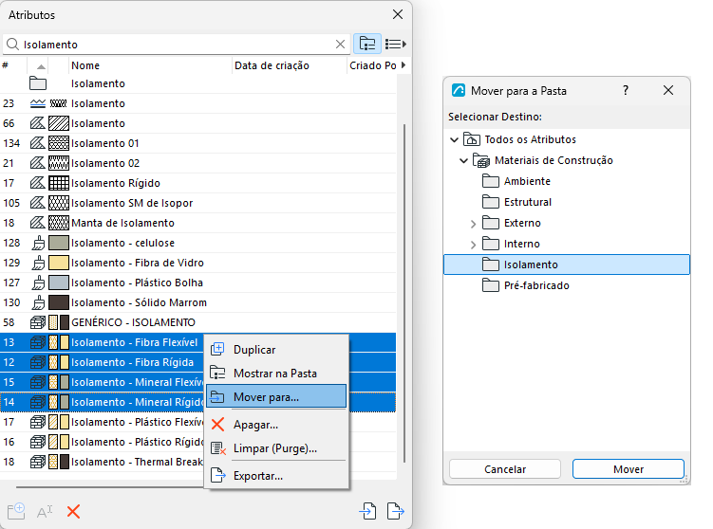Click the Isolamento search field
This screenshot has width=713, height=529.
coord(178,44)
